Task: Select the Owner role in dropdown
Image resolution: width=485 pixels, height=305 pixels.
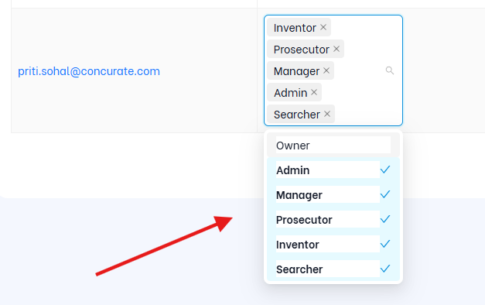Action: (x=333, y=145)
